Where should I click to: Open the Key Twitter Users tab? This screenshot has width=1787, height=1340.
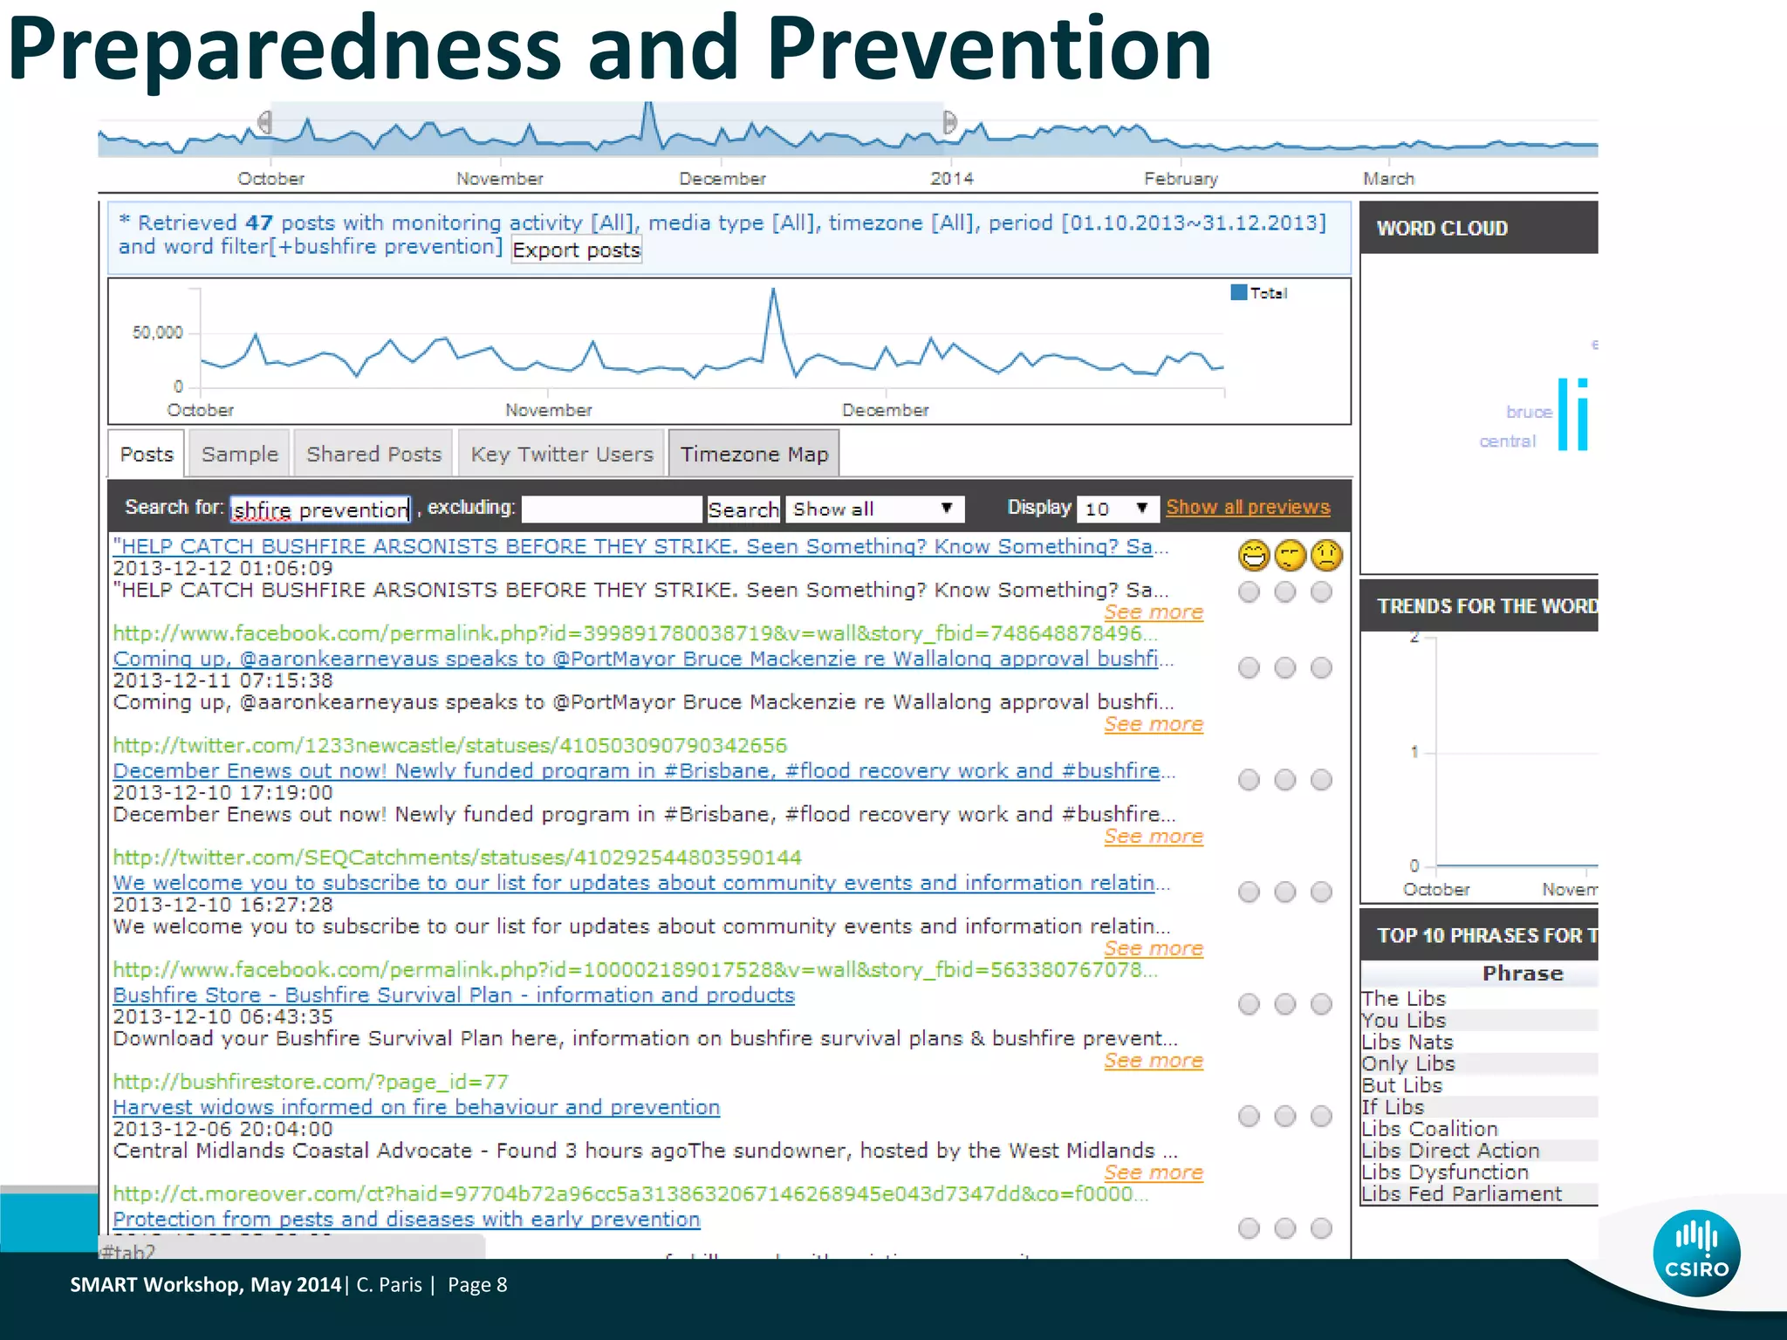point(562,454)
